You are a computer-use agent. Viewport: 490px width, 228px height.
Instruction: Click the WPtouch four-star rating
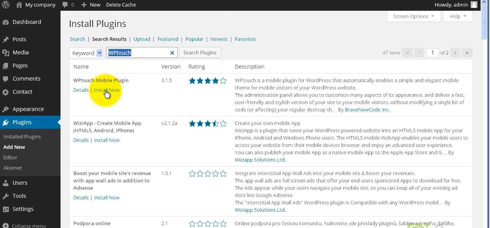[207, 81]
